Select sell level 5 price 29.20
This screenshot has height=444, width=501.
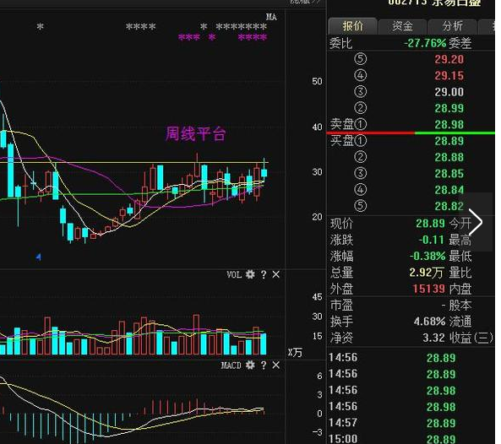[x=449, y=59]
